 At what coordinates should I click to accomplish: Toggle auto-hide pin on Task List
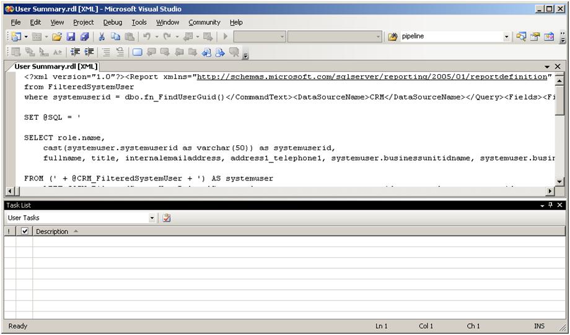pos(551,205)
